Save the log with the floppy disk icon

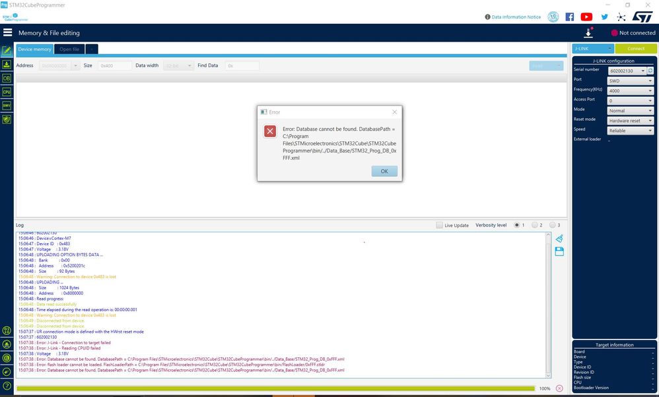[x=559, y=252]
